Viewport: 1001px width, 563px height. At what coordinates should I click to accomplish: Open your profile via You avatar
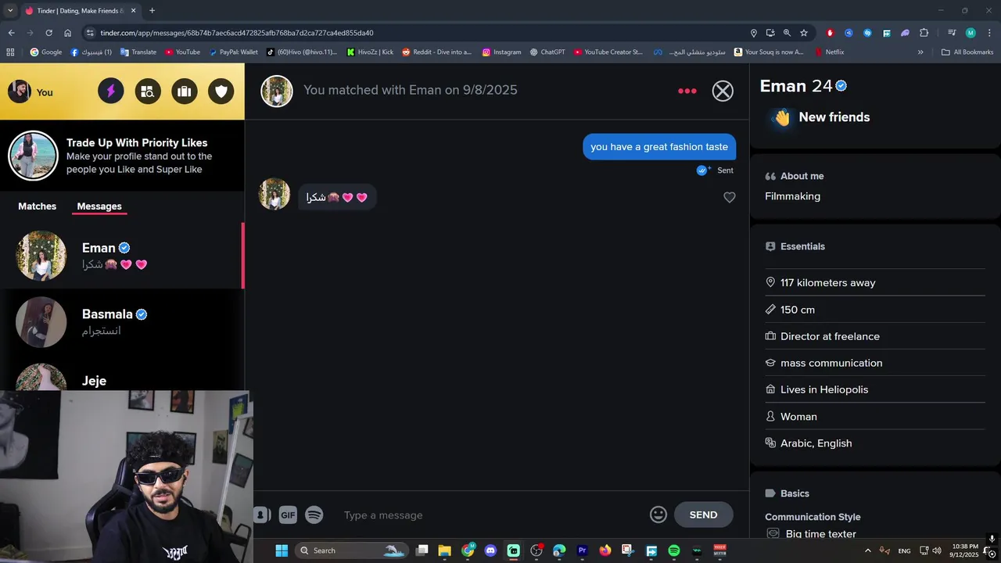[x=30, y=91]
